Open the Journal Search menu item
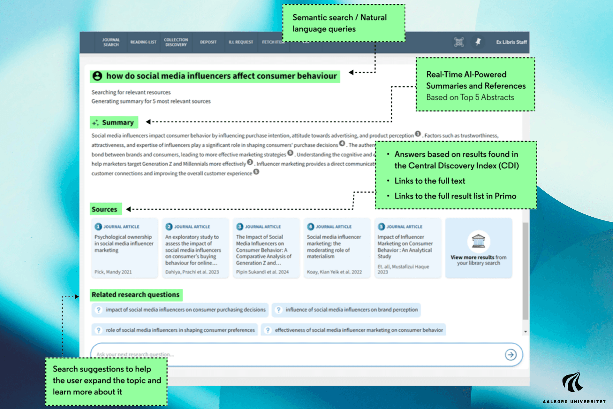This screenshot has width=613, height=409. pyautogui.click(x=111, y=42)
